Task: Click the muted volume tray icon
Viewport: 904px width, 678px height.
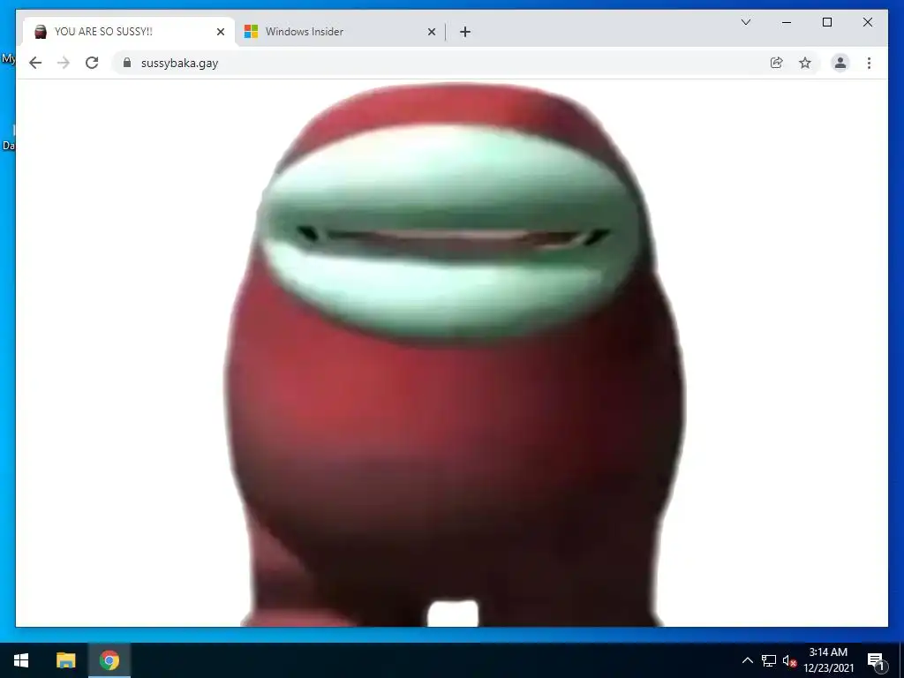Action: [789, 660]
